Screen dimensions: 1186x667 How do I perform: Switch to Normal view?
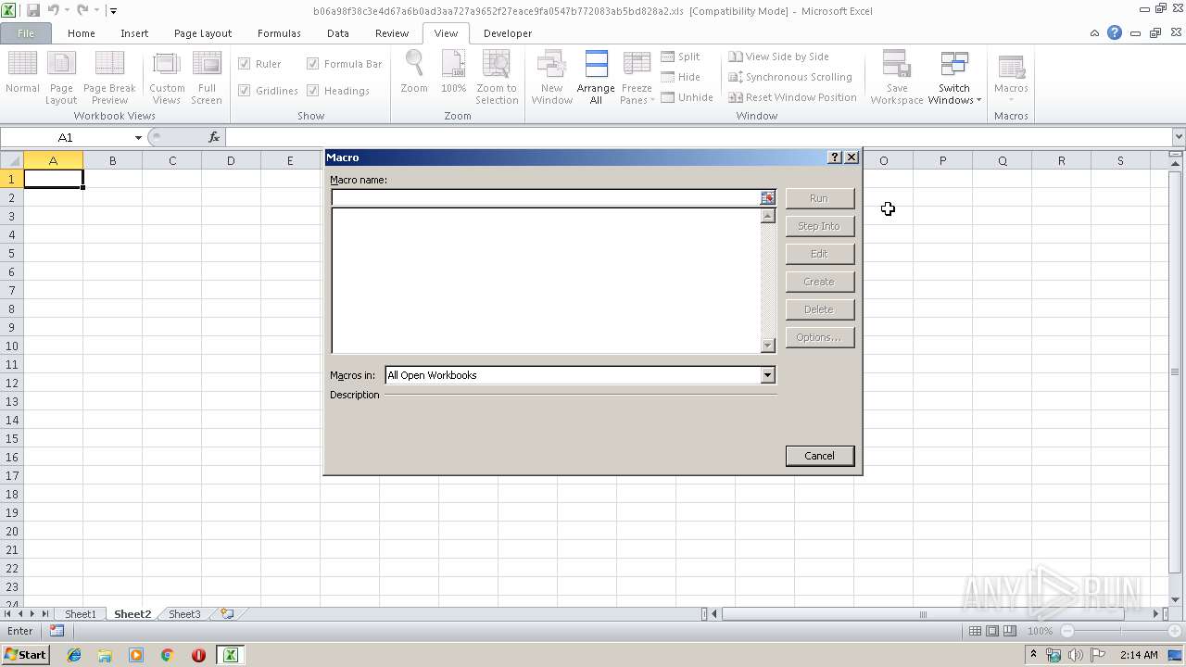22,75
